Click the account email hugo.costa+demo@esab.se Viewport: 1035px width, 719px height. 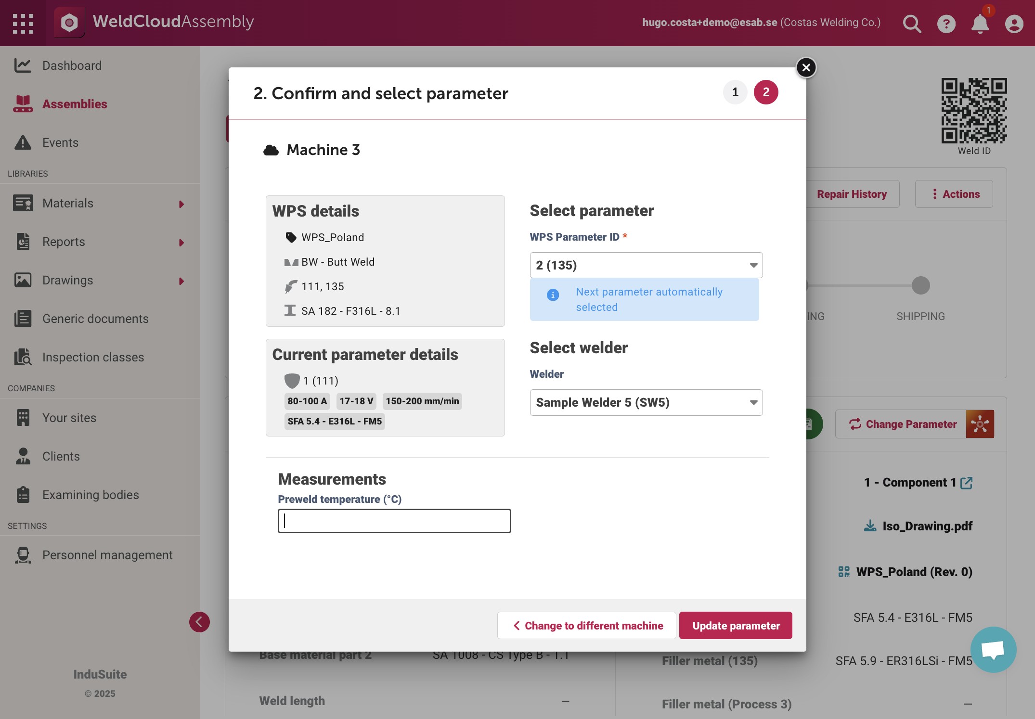click(x=710, y=23)
